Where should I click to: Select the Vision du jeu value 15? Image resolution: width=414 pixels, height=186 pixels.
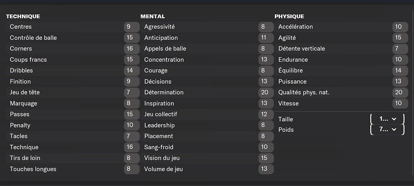[x=266, y=158]
